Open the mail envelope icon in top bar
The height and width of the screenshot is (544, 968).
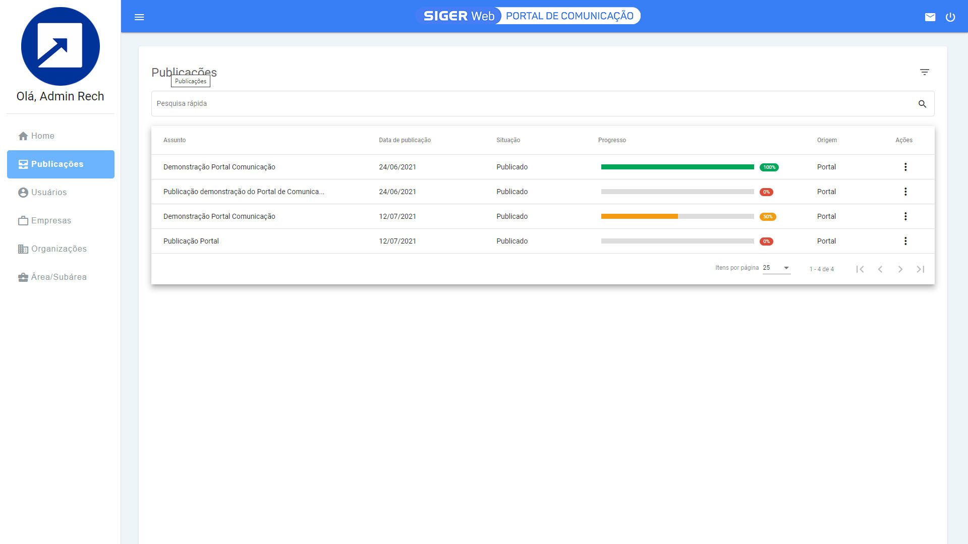930,17
